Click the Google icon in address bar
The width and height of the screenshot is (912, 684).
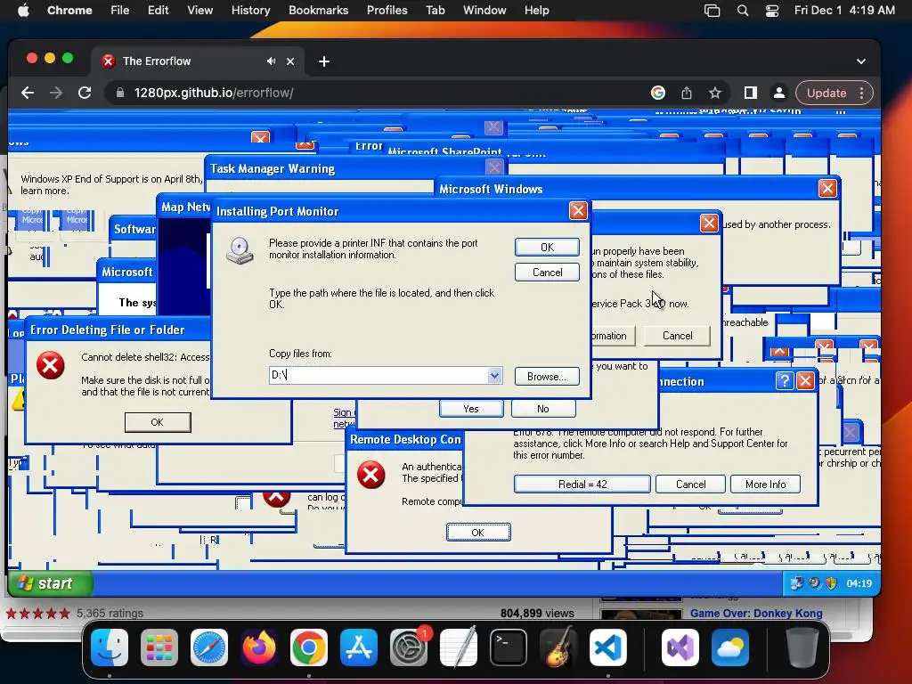coord(658,93)
